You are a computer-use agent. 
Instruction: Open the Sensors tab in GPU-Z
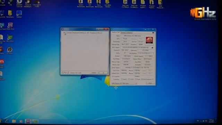[123, 33]
